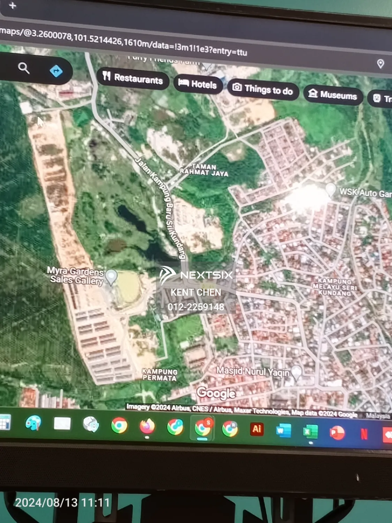Toggle the Restaurants filter chip
Image resolution: width=392 pixels, height=523 pixels.
134,79
